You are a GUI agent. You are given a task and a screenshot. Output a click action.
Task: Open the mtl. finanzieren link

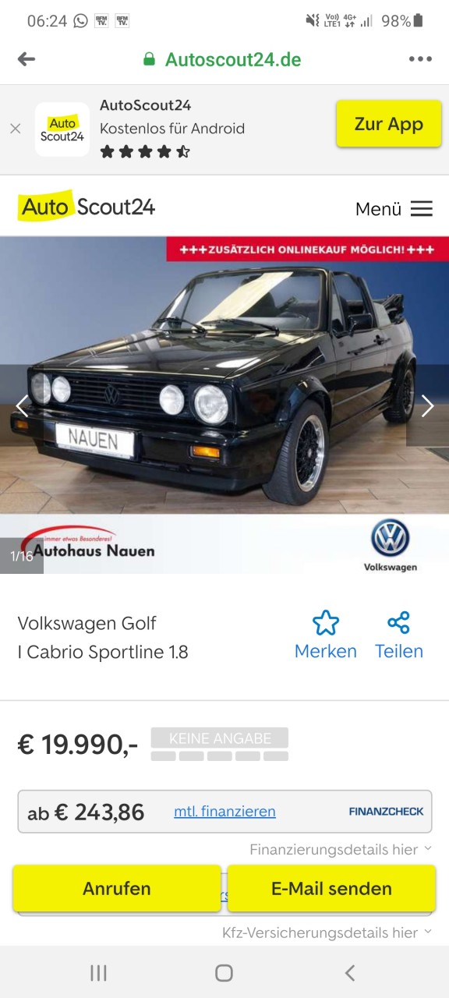[x=224, y=812]
